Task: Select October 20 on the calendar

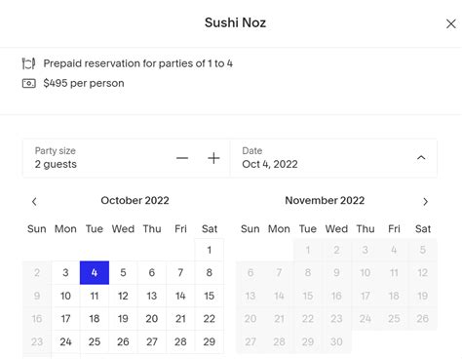Action: pos(152,318)
